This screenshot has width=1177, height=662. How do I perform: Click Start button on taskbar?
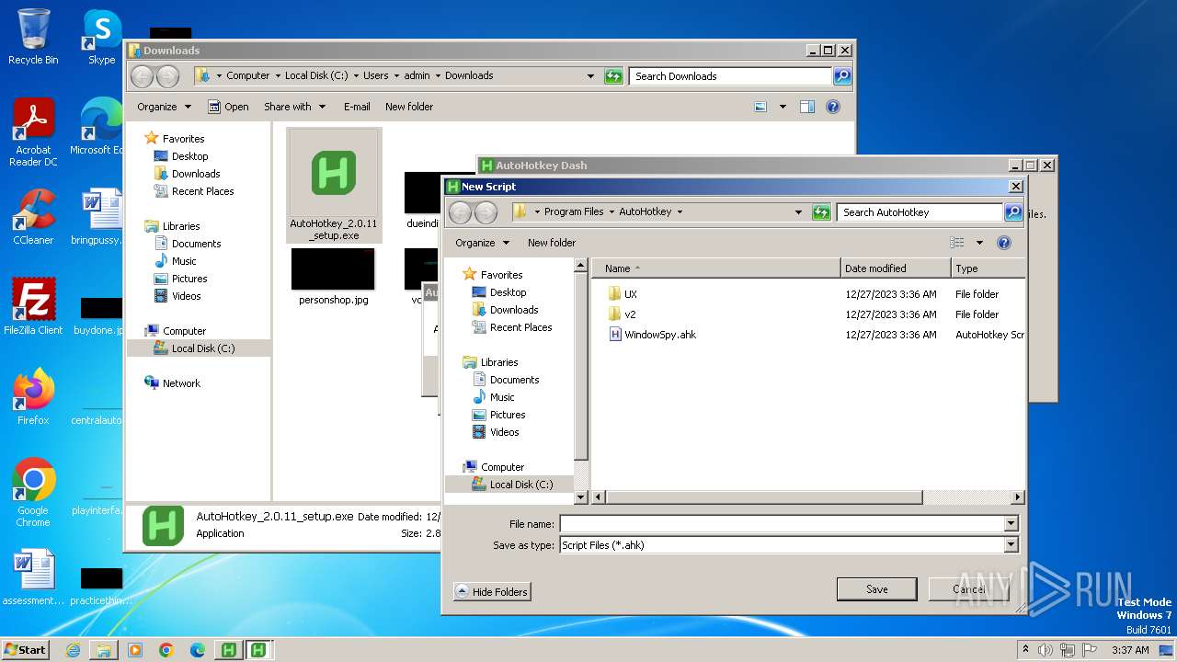(26, 649)
